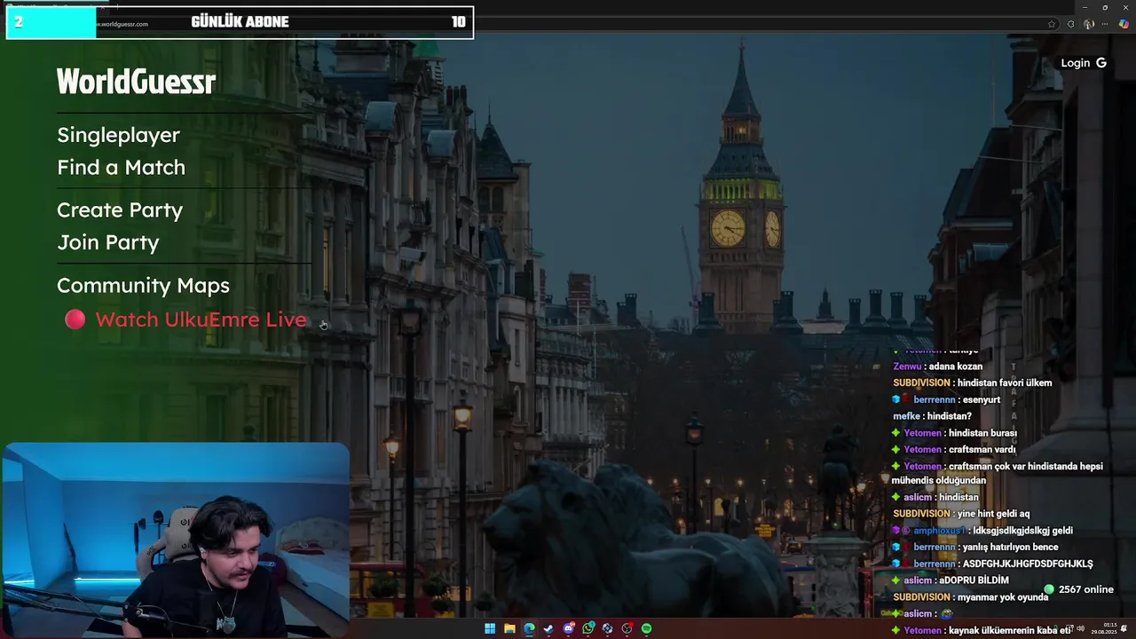Image resolution: width=1136 pixels, height=639 pixels.
Task: Click chat message 'adana kozan'
Action: click(955, 367)
